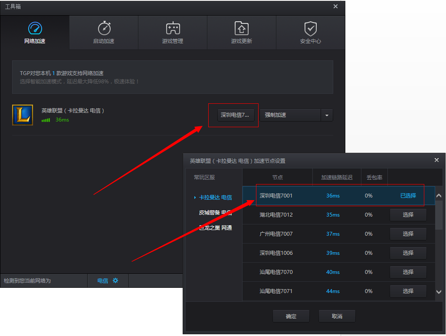Click the 电信 network type label
Screen dimensions: 446x336
(x=103, y=281)
